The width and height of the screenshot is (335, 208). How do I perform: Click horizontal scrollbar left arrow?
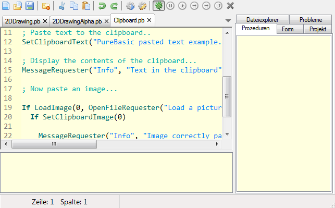click(x=6, y=144)
